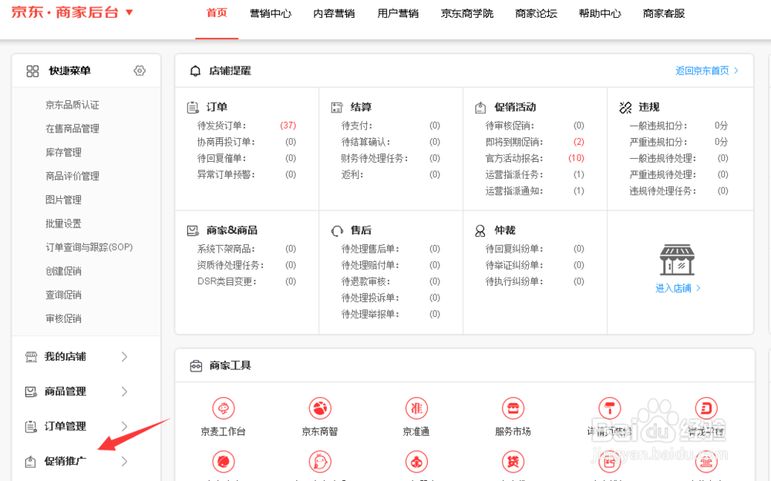Open 查询促销 in quick menu
Screen dimensions: 771x481
63,294
